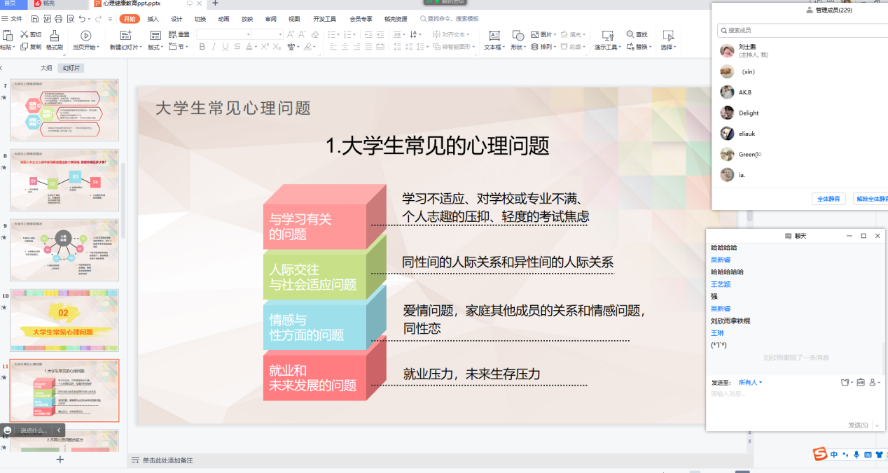
Task: Toggle Italic formatting button
Action: [x=214, y=47]
